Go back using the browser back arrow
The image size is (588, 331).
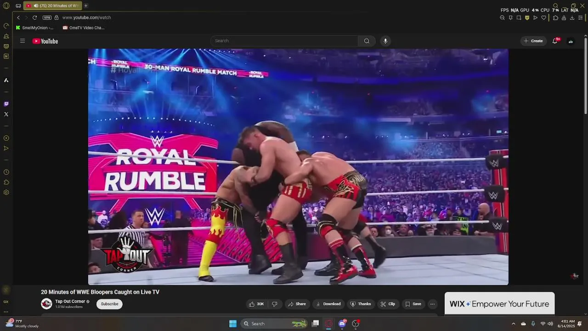pyautogui.click(x=18, y=17)
